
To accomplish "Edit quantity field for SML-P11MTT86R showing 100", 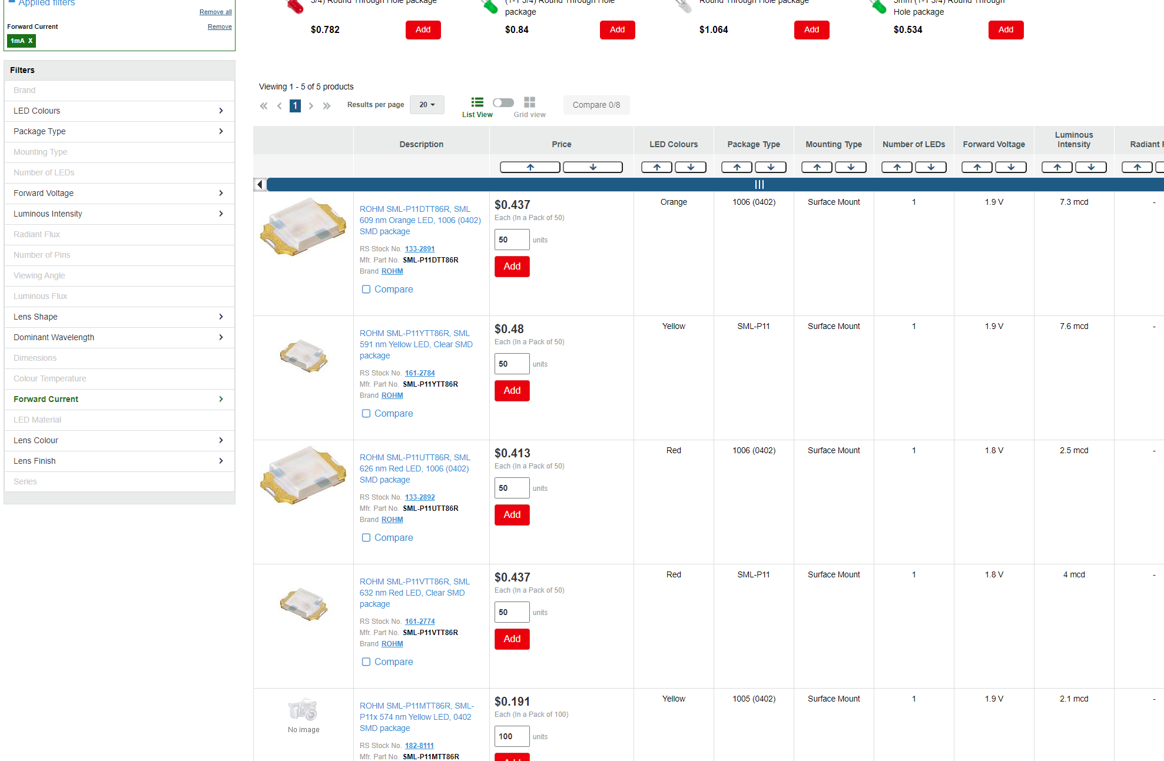I will tap(512, 736).
